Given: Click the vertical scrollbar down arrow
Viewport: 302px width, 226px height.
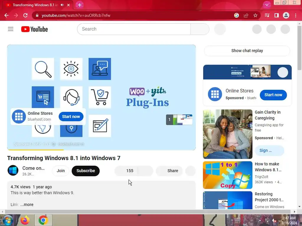Looking at the screenshot, I should (299, 207).
